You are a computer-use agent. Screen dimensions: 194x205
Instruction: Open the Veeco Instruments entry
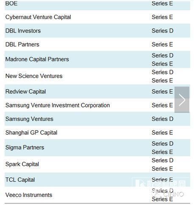29,195
